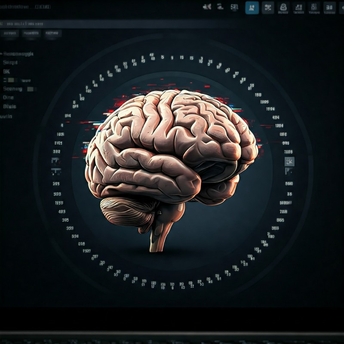Click the gray block marker on the dial's left edge
This screenshot has width=344, height=344.
(x=55, y=161)
